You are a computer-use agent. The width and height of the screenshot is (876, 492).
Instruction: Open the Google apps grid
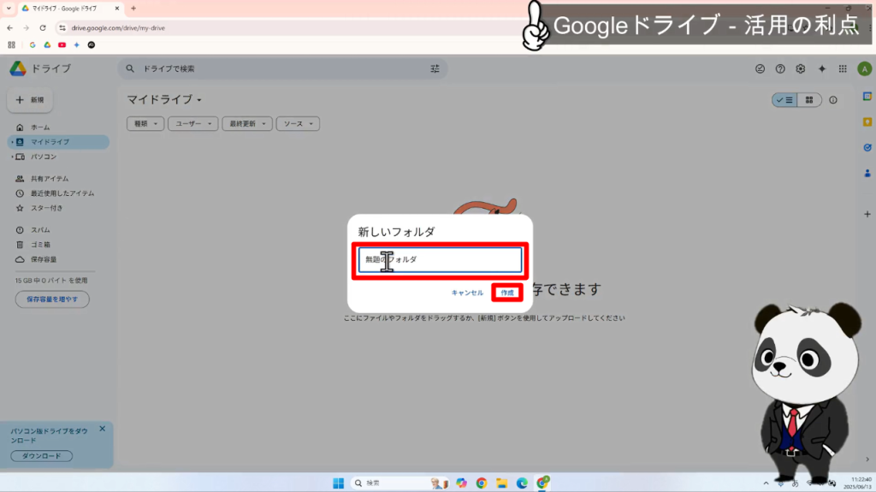[843, 68]
